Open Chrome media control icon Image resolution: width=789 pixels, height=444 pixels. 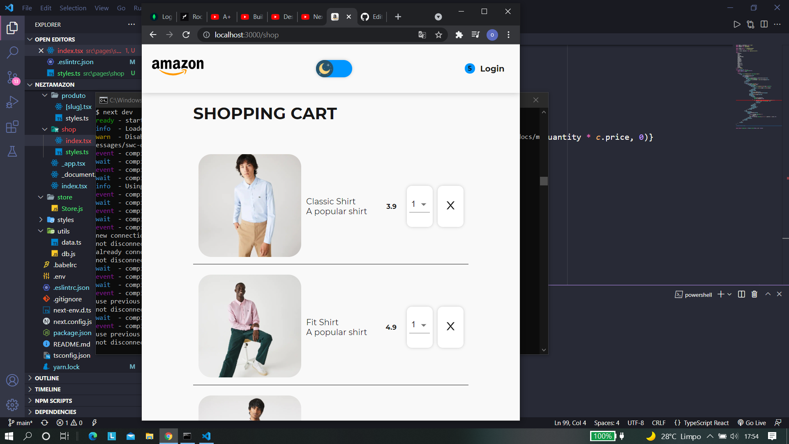pos(475,35)
